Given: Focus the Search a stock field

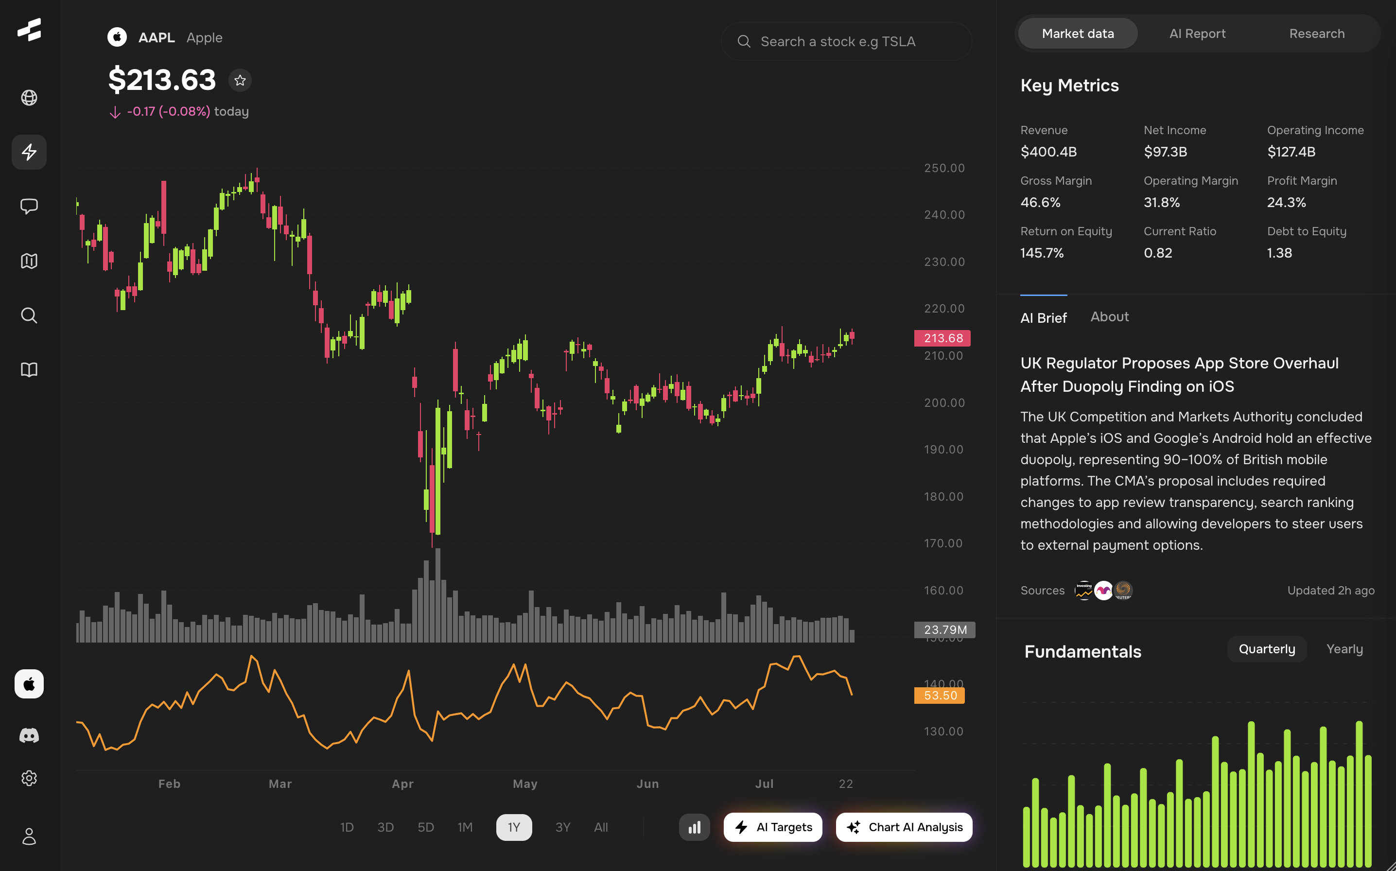Looking at the screenshot, I should (x=846, y=41).
